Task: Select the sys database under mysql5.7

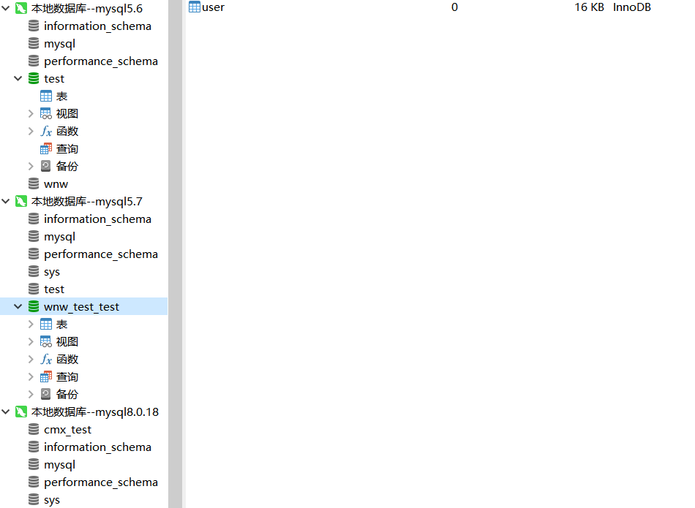Action: click(53, 271)
